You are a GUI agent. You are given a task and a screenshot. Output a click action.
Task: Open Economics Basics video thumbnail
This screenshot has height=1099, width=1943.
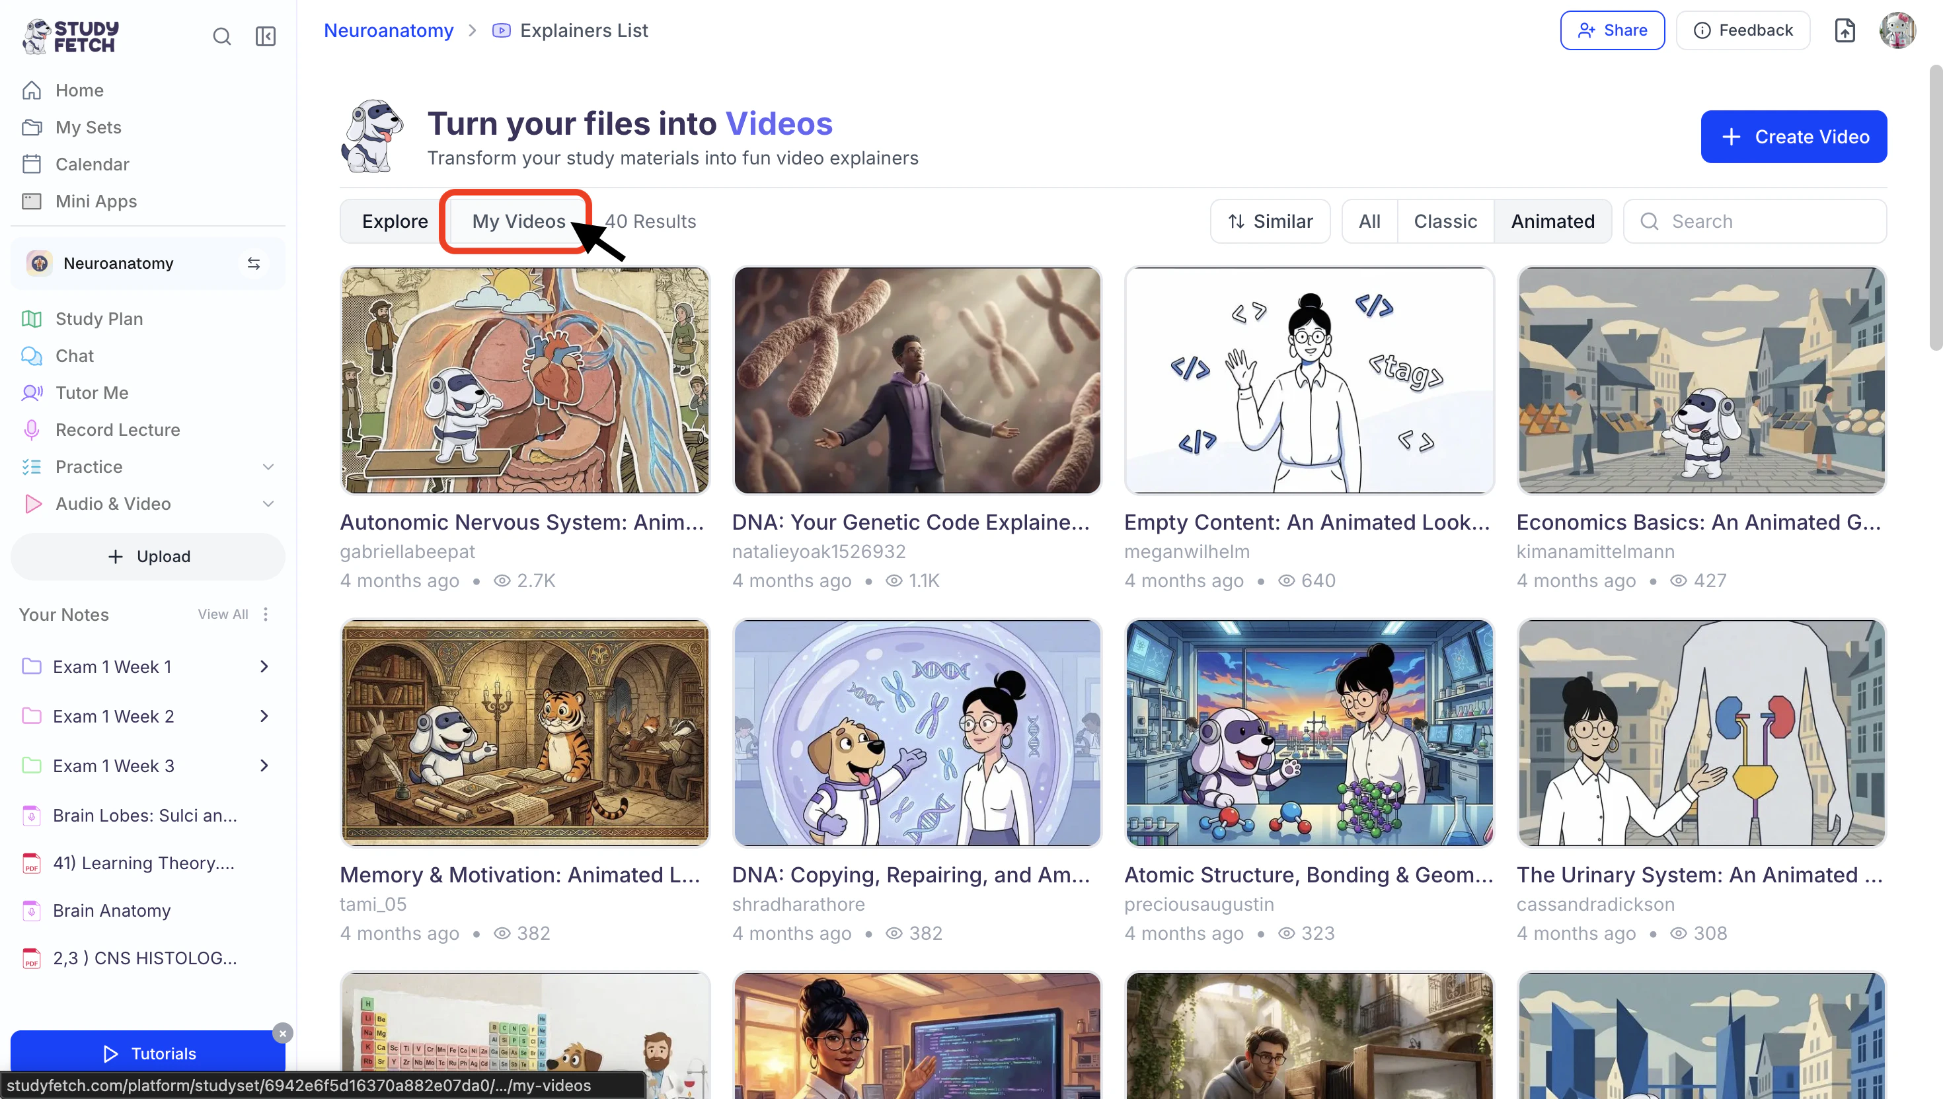[x=1701, y=380]
